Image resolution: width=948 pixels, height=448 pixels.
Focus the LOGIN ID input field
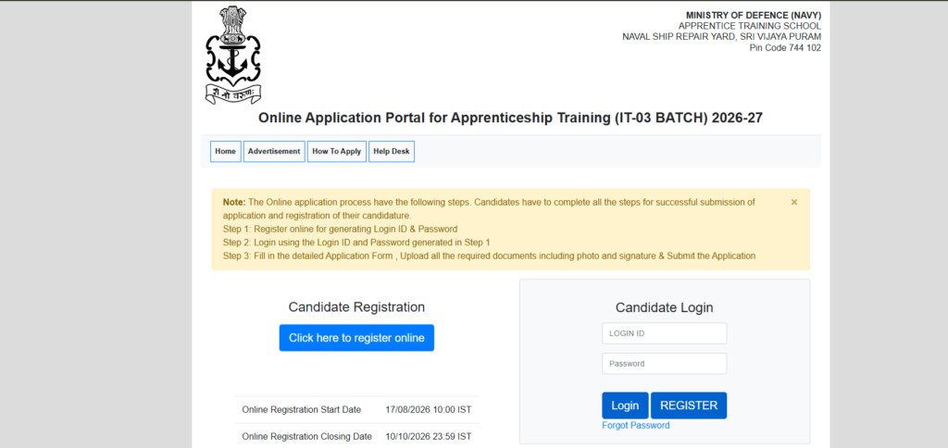pos(665,333)
